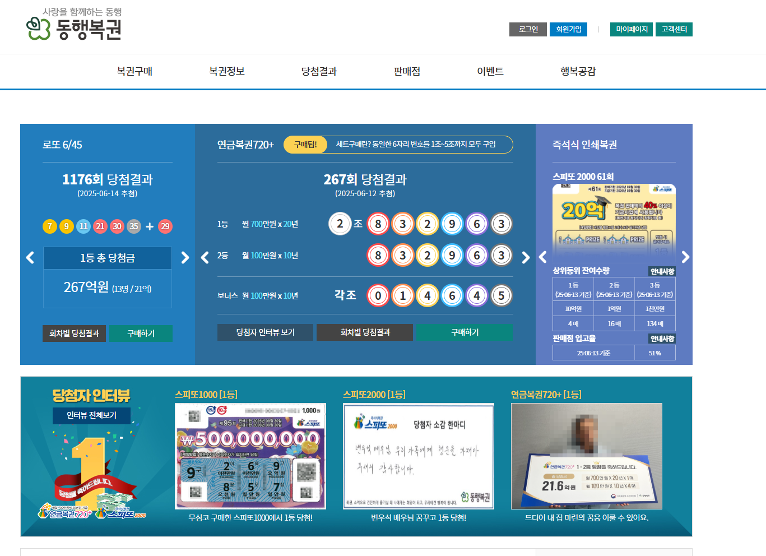
Task: Click the 1등 총 당첨금 label
Action: (108, 258)
